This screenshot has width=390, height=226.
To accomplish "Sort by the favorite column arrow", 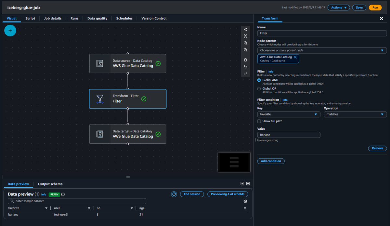I will 46,208.
